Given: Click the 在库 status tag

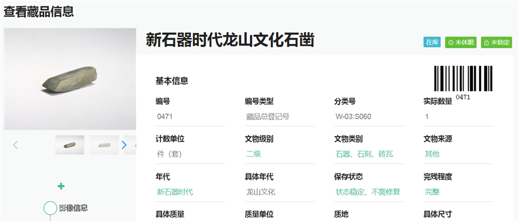Looking at the screenshot, I should point(432,42).
